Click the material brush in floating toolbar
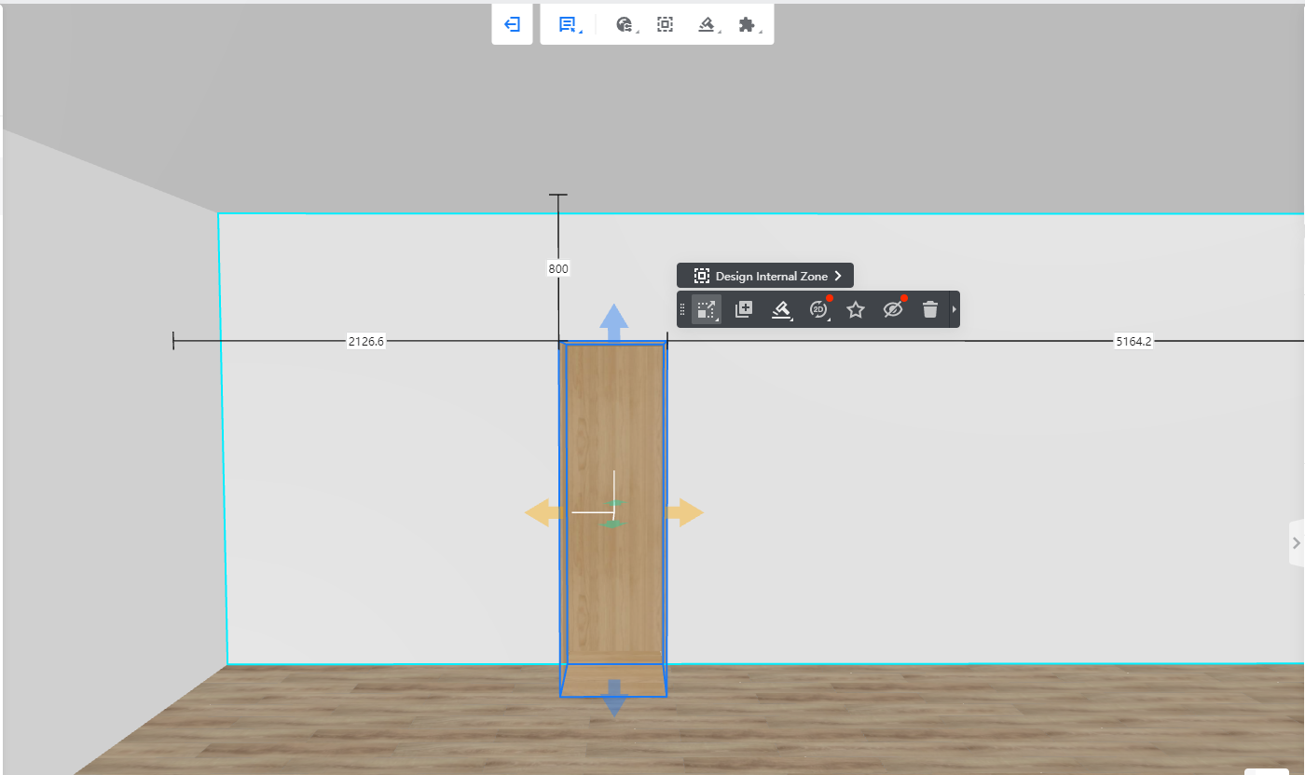This screenshot has height=775, width=1305. point(781,310)
